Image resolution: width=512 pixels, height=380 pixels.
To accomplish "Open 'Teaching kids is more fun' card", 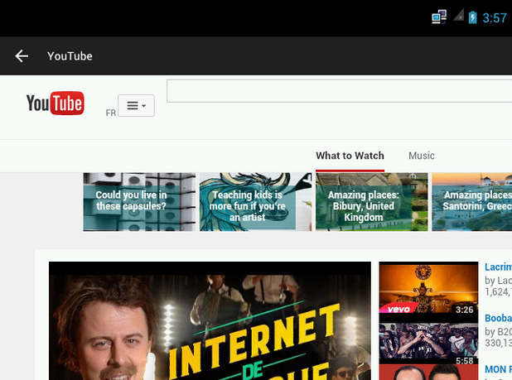I will pos(256,202).
